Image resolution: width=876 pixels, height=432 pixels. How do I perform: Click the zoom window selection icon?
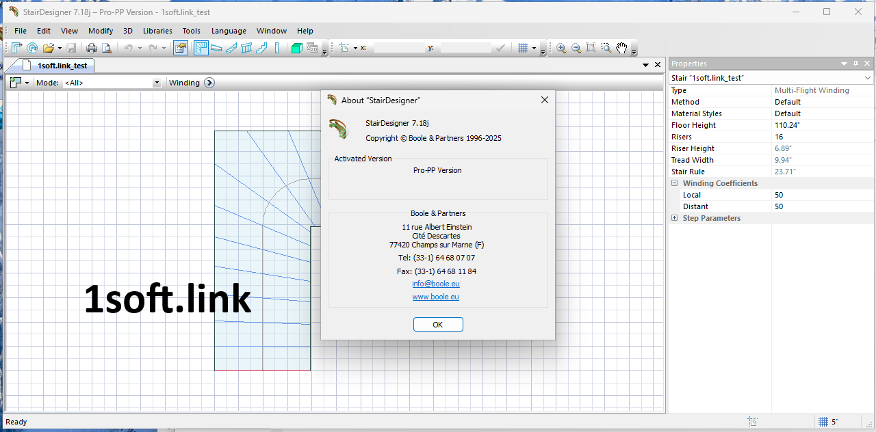(x=606, y=48)
